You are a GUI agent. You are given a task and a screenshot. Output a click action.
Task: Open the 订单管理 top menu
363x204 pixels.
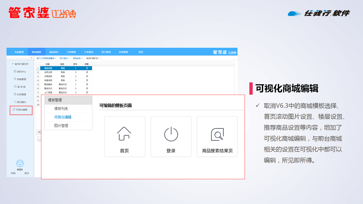(x=71, y=52)
